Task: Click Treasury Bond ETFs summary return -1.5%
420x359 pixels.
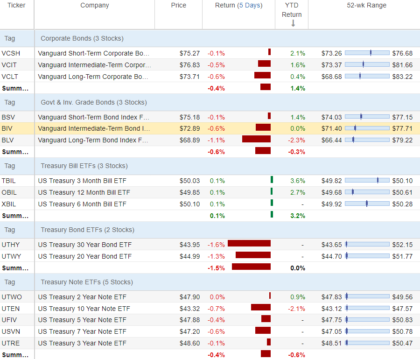Action: click(x=216, y=268)
